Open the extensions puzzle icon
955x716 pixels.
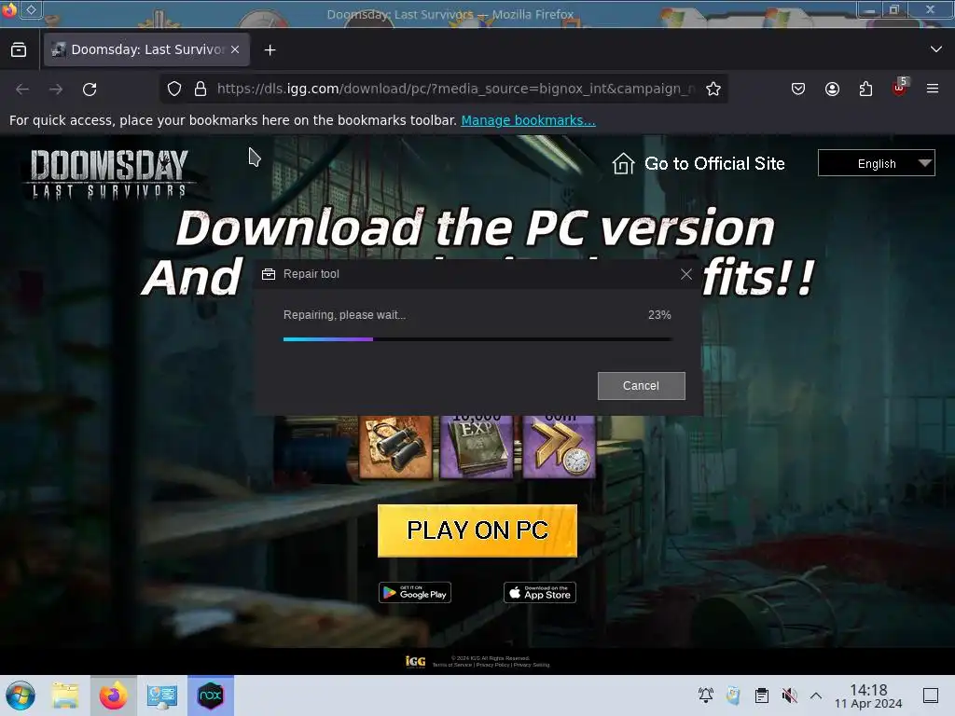[x=865, y=89]
